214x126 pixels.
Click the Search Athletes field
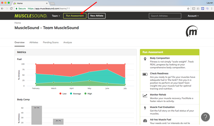(x=165, y=16)
